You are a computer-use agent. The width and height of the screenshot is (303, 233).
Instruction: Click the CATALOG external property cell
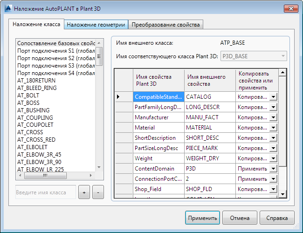point(210,97)
